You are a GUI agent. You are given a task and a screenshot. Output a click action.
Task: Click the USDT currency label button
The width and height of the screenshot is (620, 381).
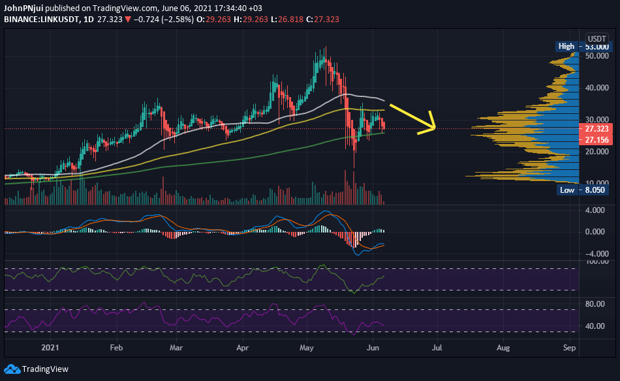tap(597, 38)
